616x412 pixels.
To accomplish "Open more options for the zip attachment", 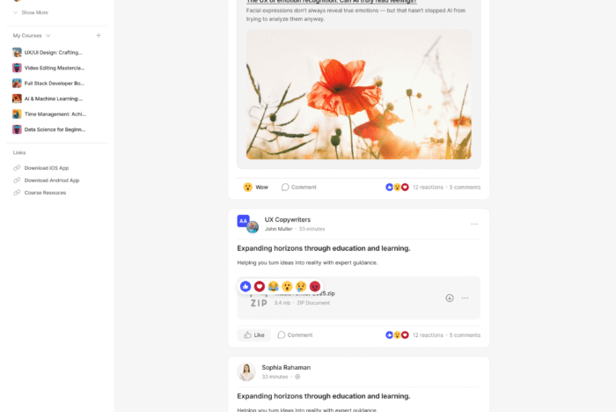I will [x=466, y=298].
